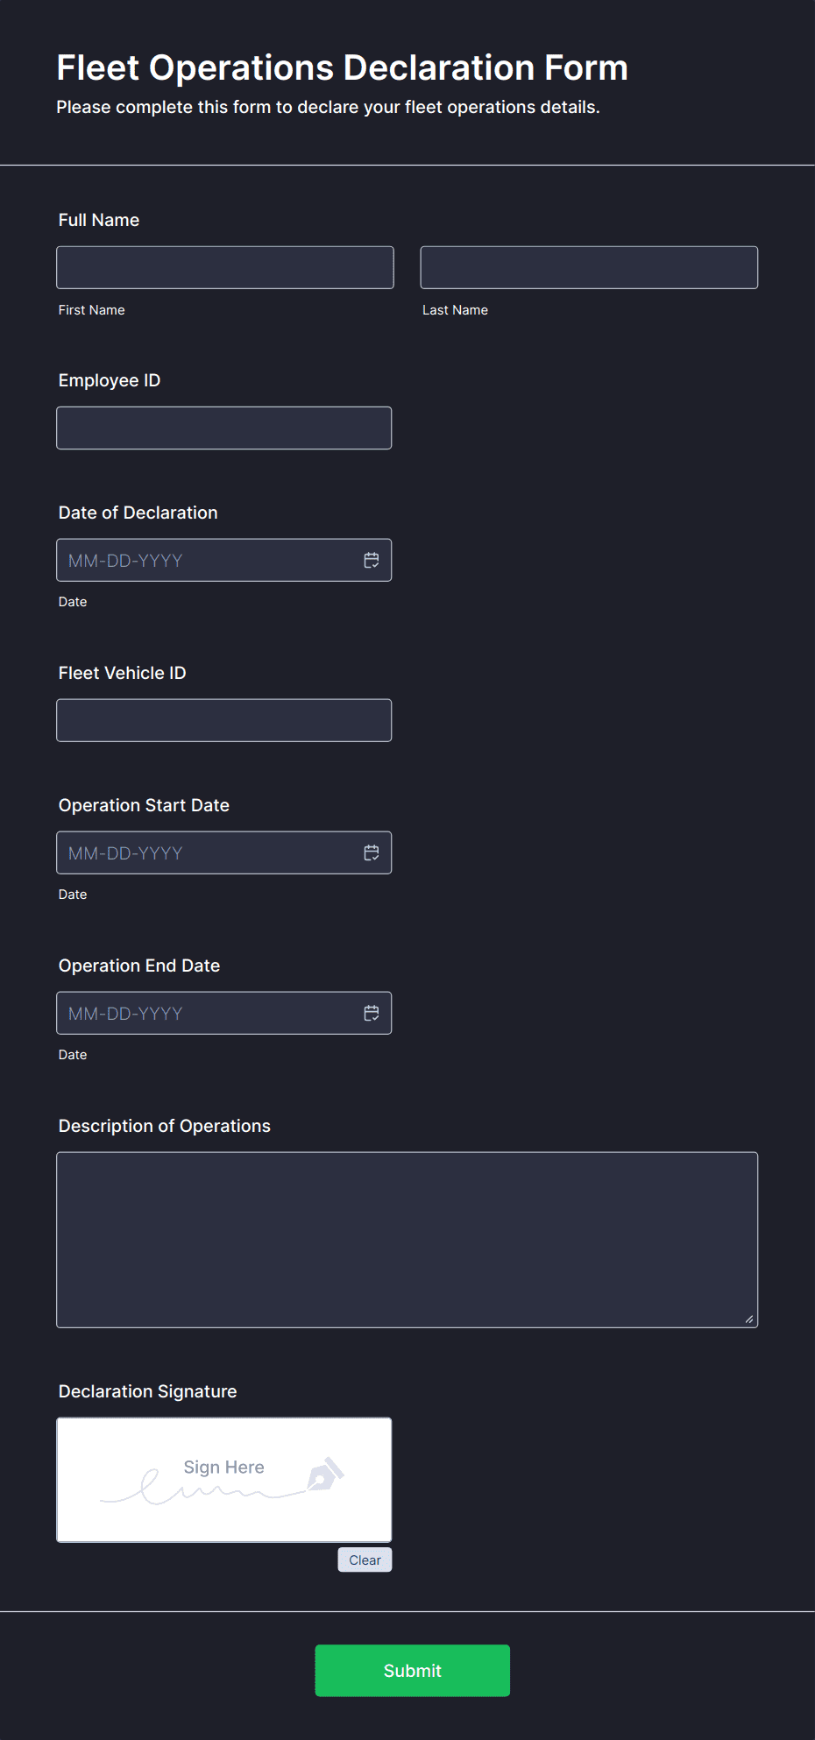Click the Sign Here signature pad
Image resolution: width=815 pixels, height=1740 pixels.
coord(224,1480)
